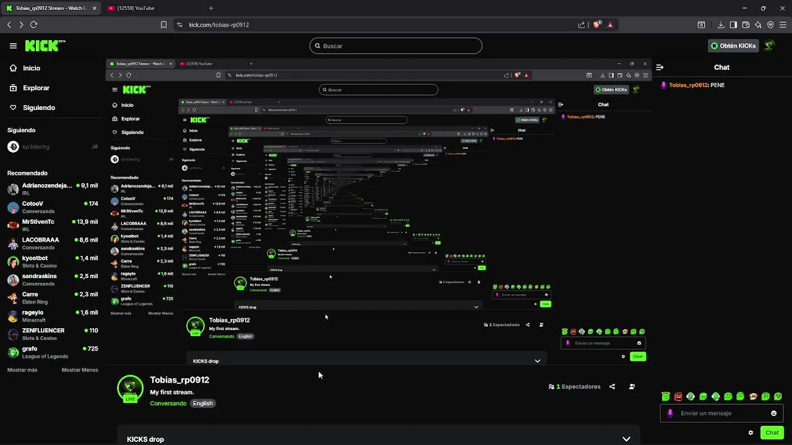Open Leo AI sparkle icon
The height and width of the screenshot is (445, 792).
click(758, 25)
